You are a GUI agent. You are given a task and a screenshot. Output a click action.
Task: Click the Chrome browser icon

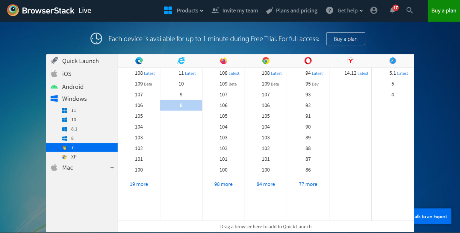(x=266, y=60)
